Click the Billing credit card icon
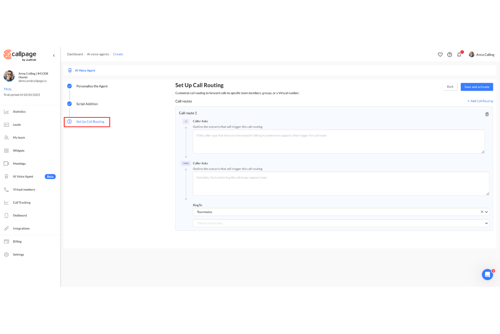Viewport: 500px width, 334px height. [x=6, y=242]
